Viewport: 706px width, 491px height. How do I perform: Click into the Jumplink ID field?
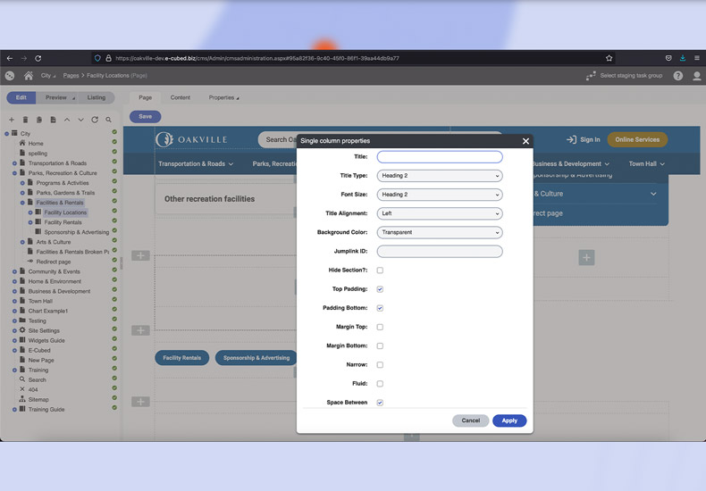[x=439, y=252]
